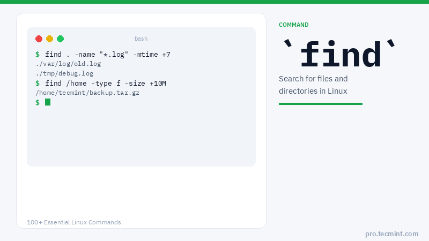The height and width of the screenshot is (241, 429).
Task: Click the red close dot in terminal
Action: point(39,39)
